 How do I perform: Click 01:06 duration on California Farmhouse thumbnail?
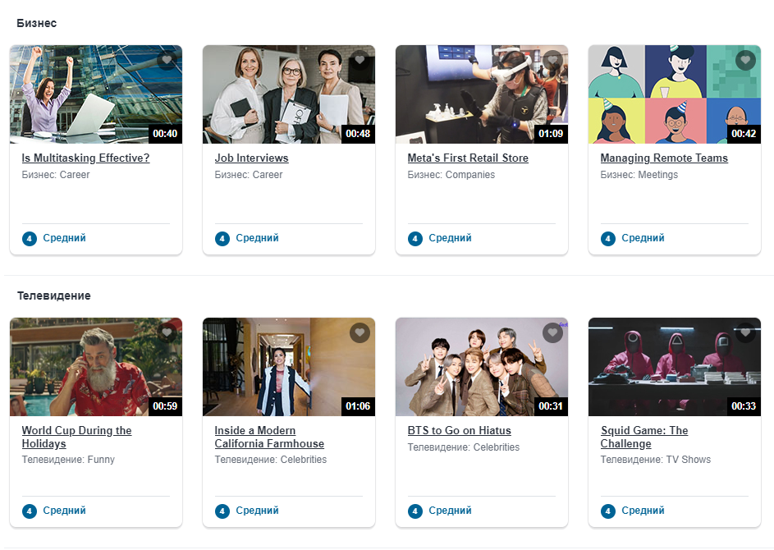358,406
